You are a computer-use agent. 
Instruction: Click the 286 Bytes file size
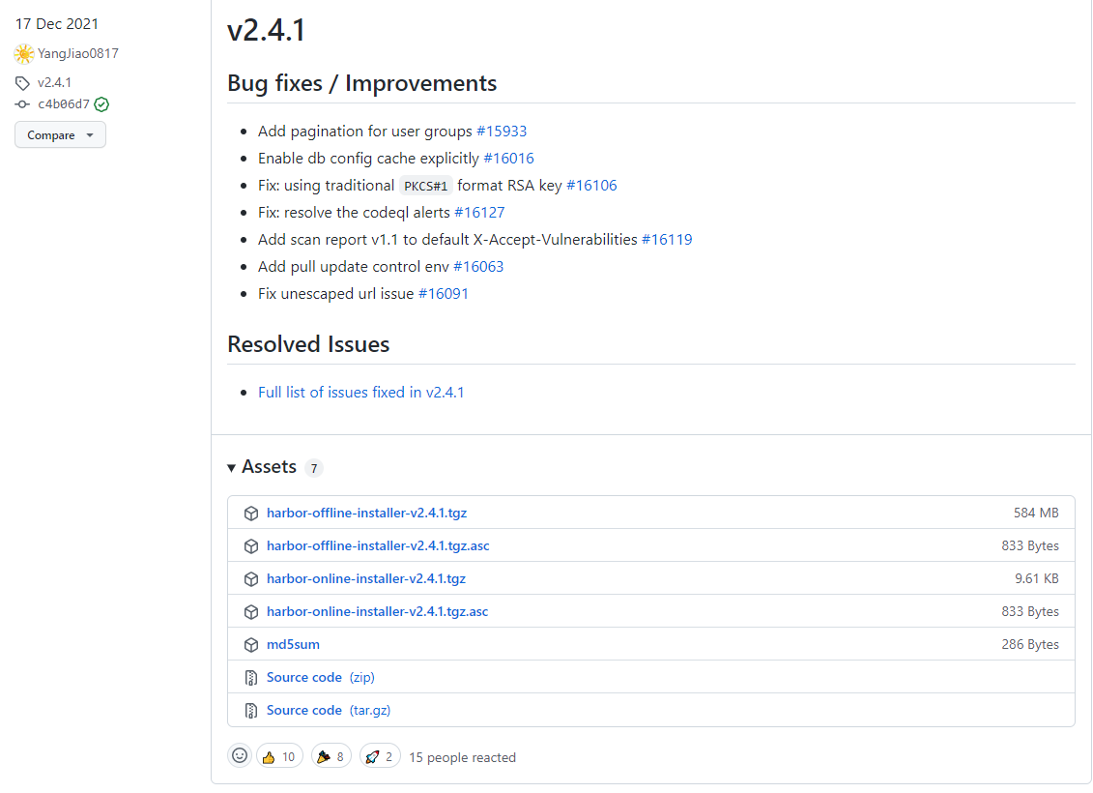[x=1030, y=644]
